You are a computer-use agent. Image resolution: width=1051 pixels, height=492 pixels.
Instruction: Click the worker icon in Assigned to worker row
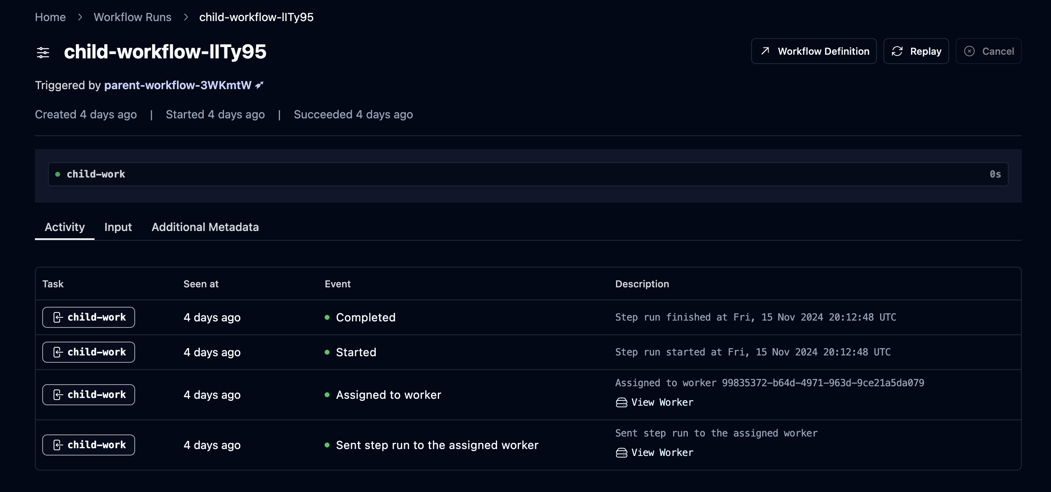(621, 402)
